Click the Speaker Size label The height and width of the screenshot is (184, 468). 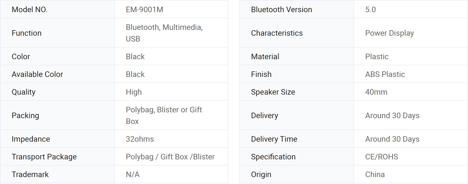tap(273, 92)
